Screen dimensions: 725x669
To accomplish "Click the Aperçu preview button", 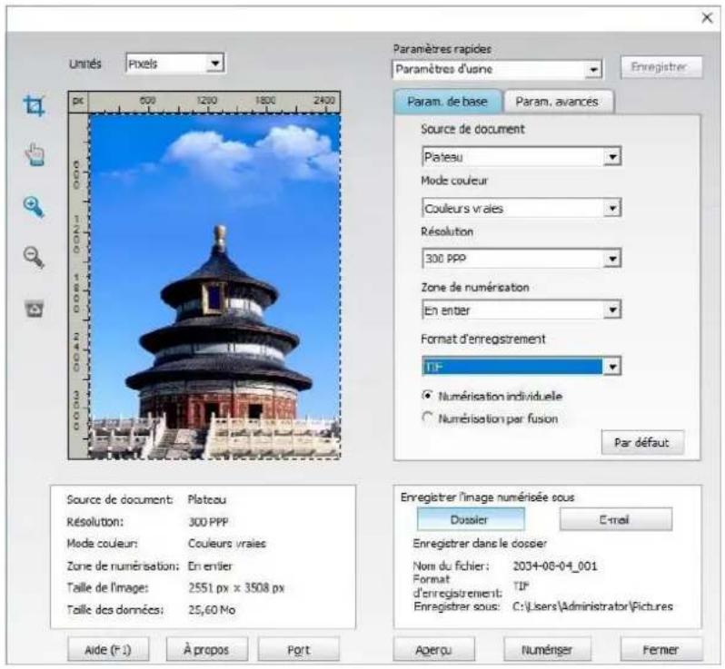I will click(433, 650).
